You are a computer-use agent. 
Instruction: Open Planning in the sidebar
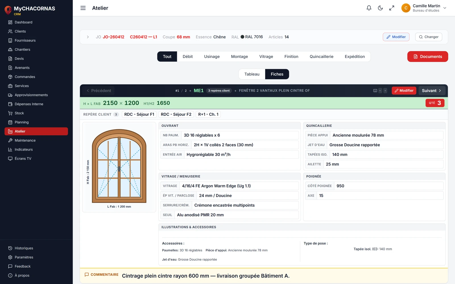click(x=36, y=122)
